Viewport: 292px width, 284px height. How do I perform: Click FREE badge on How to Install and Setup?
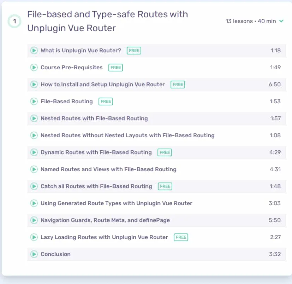(178, 85)
